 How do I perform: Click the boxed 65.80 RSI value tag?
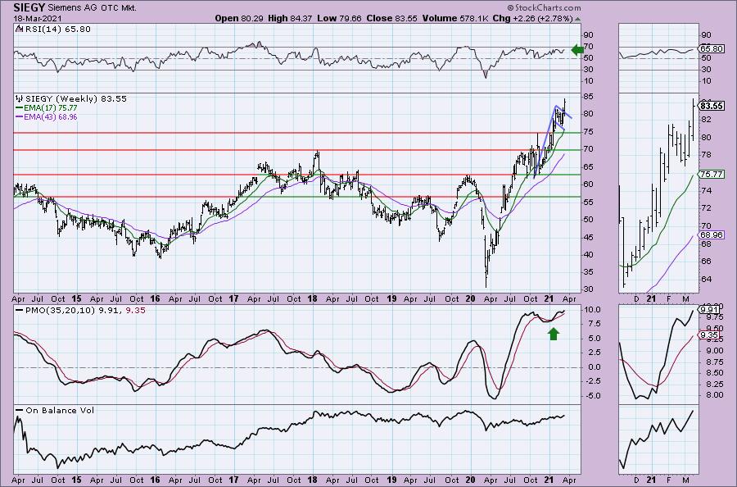[x=711, y=48]
